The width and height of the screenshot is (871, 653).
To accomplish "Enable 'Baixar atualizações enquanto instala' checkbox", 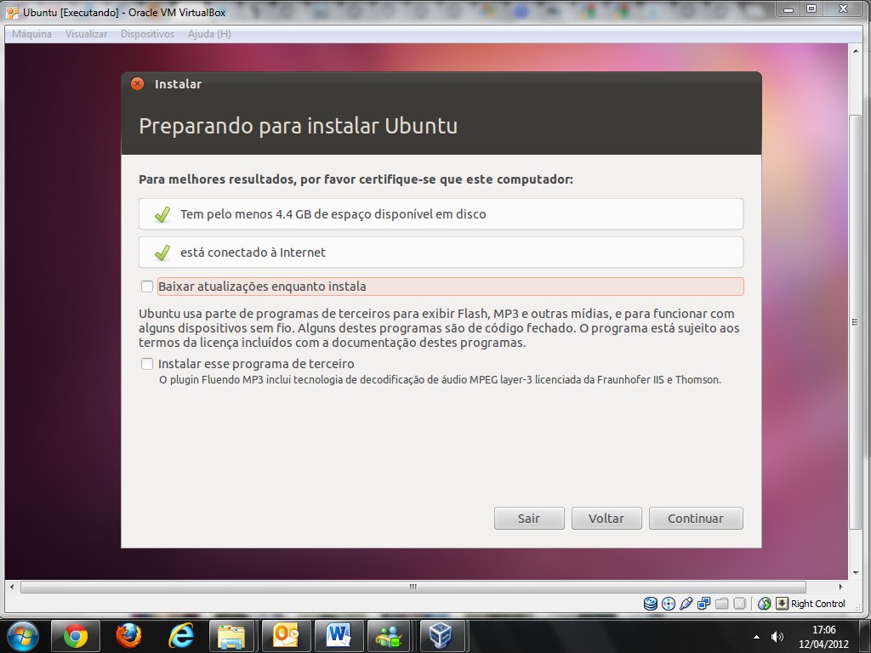I will pos(147,287).
